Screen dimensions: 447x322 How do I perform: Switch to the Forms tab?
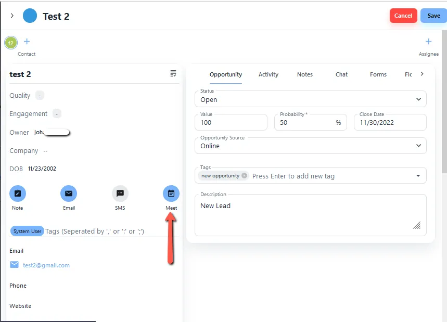(x=378, y=74)
